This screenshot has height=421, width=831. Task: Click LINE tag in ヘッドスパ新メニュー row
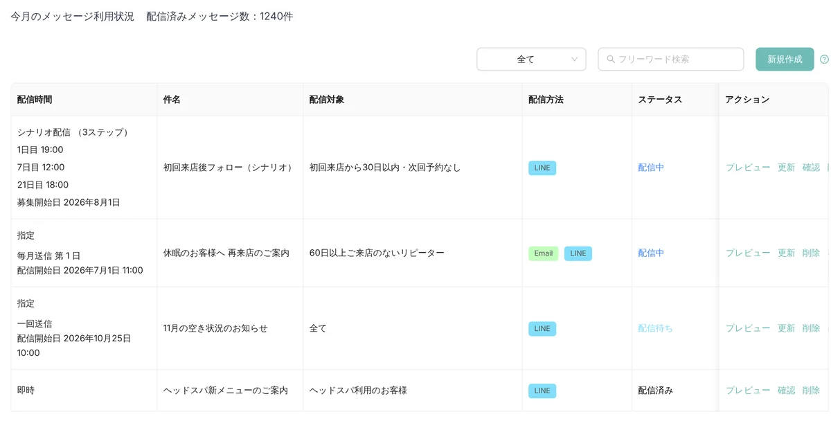coord(542,391)
